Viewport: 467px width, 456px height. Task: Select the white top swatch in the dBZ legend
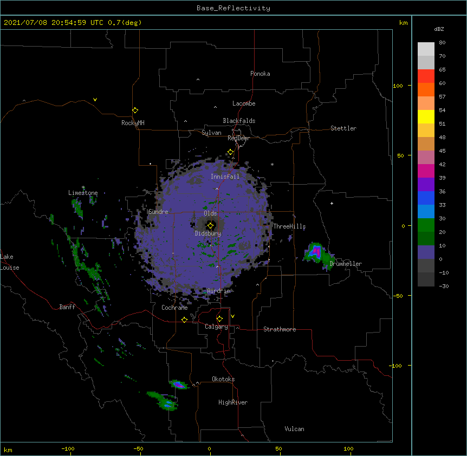pos(426,49)
